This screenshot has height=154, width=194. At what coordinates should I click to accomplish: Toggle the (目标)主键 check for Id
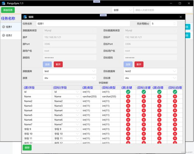[x=144, y=92]
